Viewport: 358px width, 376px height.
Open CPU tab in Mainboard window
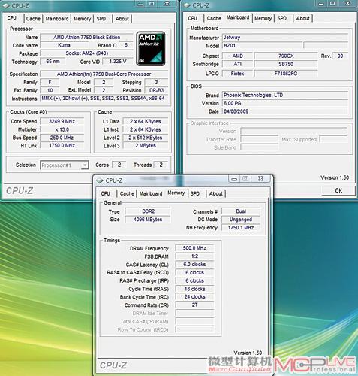[x=193, y=18]
